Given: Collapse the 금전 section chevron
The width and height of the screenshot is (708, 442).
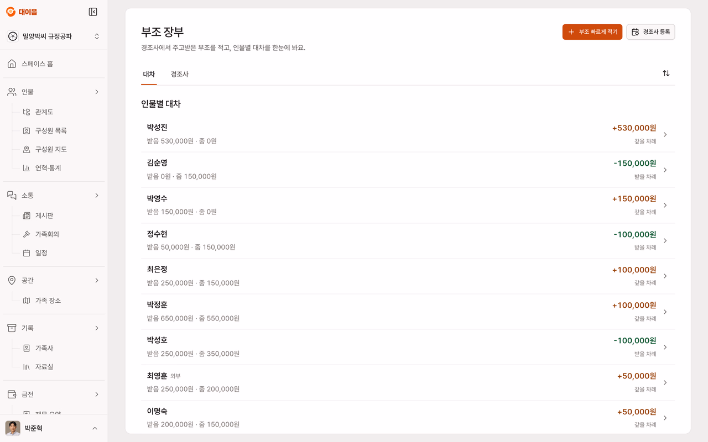Looking at the screenshot, I should pos(97,394).
